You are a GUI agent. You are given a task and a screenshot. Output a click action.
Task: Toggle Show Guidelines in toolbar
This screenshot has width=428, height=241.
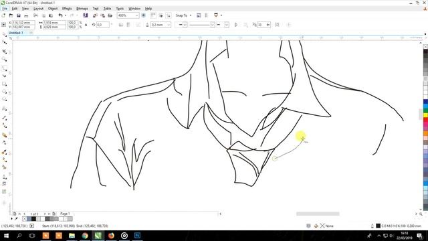[169, 15]
